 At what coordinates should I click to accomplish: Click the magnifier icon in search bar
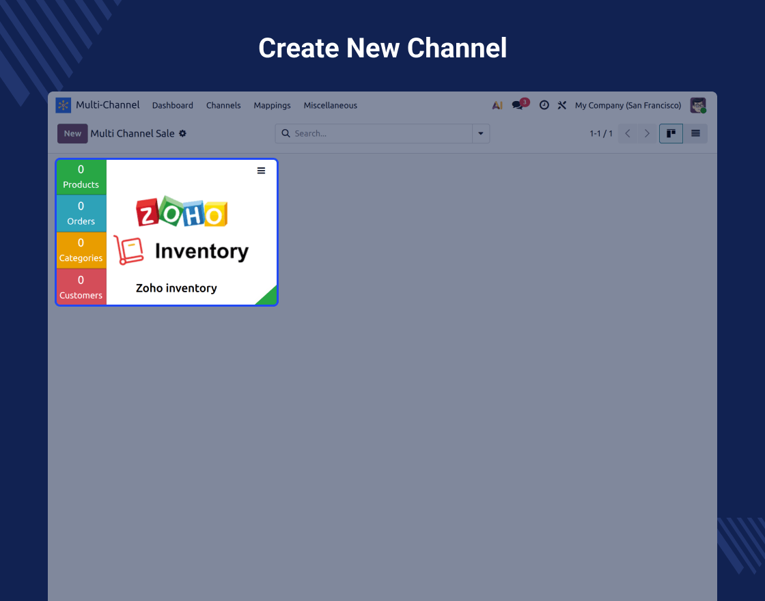286,134
